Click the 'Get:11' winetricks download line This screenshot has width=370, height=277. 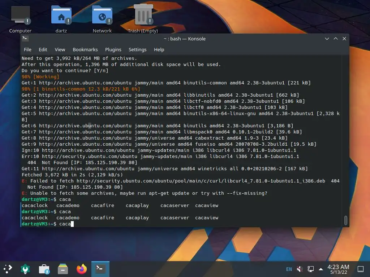point(165,169)
